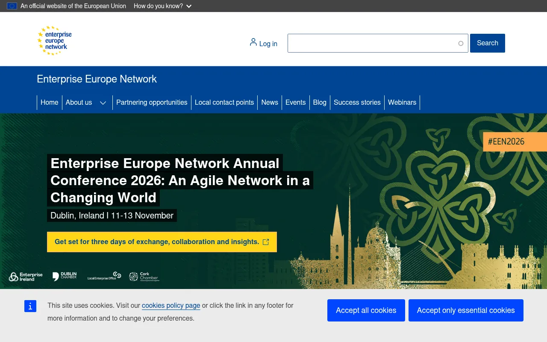Click the Dublin Chamber logo
This screenshot has height=342, width=547.
click(65, 276)
